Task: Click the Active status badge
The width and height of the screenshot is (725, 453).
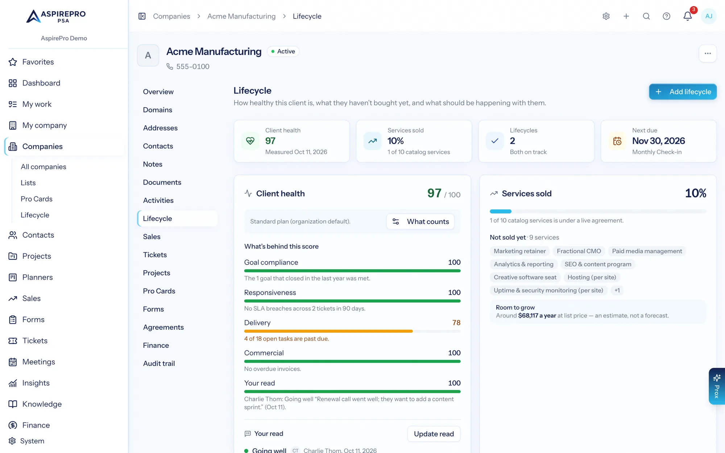Action: tap(283, 51)
